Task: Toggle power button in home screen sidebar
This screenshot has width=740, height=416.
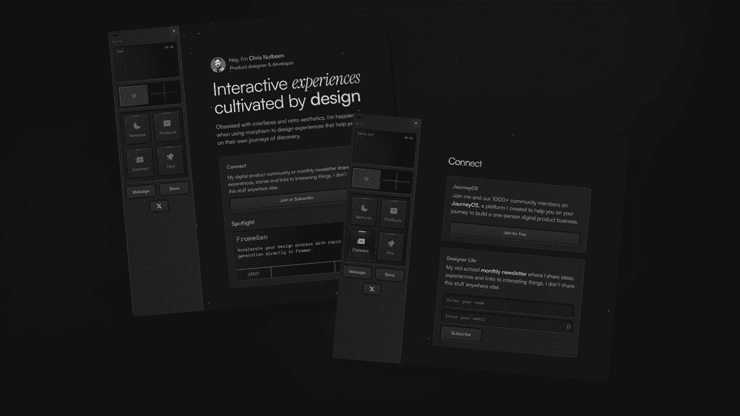Action: (134, 96)
